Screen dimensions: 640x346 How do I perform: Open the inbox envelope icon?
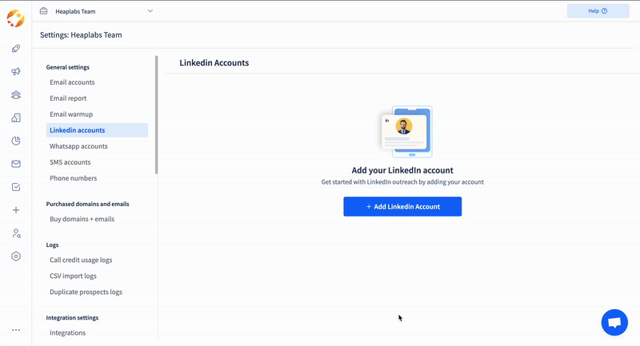pyautogui.click(x=16, y=164)
